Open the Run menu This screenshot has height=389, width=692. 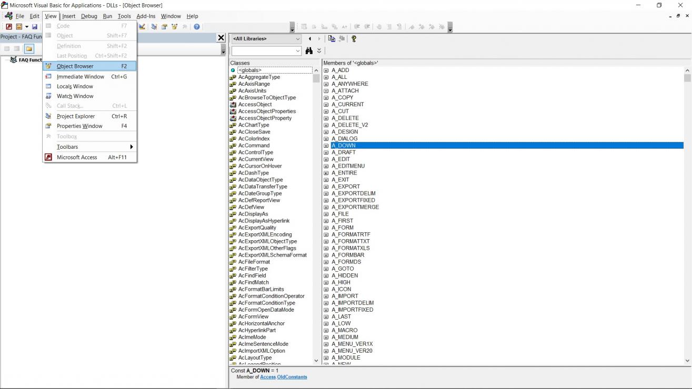point(107,16)
